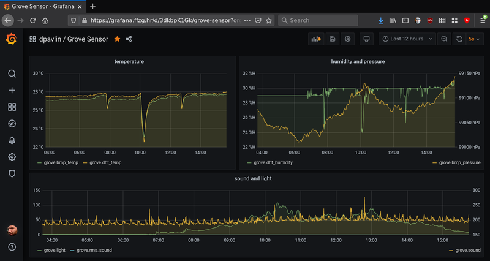
Task: Open the dashboard grid icon beside dpavlin
Action: point(32,39)
